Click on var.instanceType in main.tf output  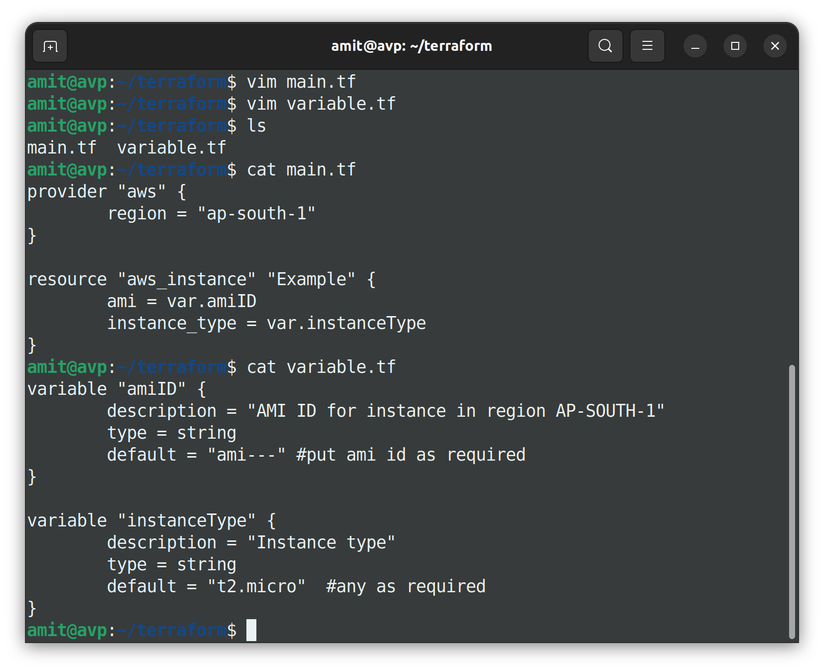pos(346,323)
